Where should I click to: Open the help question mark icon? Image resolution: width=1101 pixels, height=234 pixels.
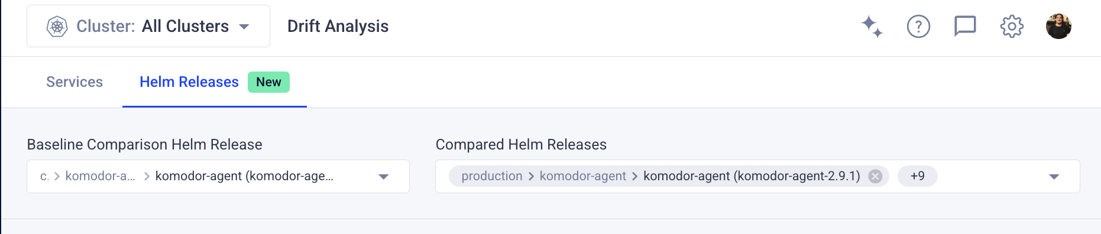(918, 27)
